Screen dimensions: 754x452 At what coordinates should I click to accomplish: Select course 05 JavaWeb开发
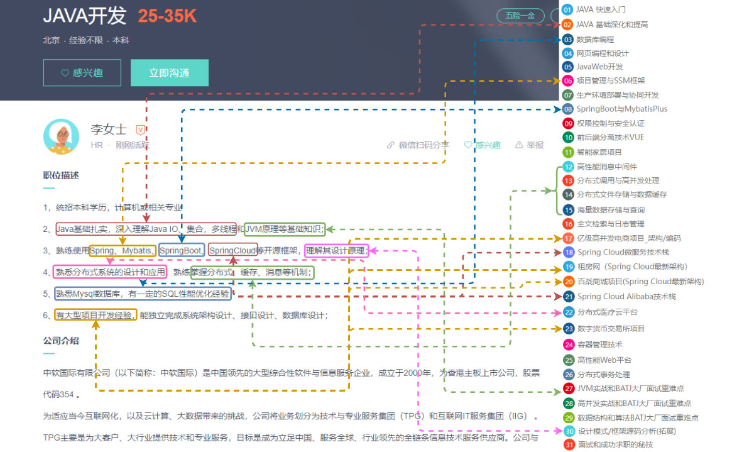tap(593, 67)
